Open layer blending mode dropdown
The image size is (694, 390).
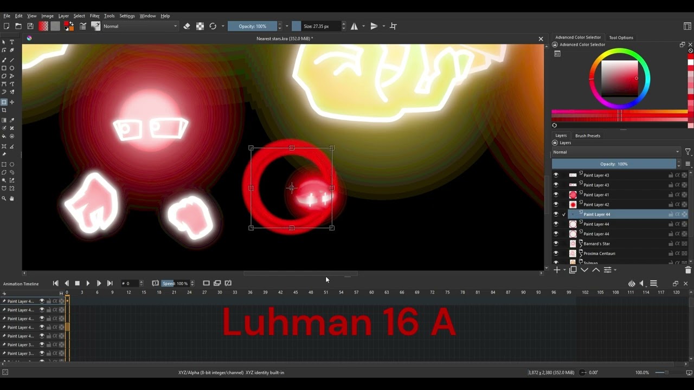tap(616, 152)
